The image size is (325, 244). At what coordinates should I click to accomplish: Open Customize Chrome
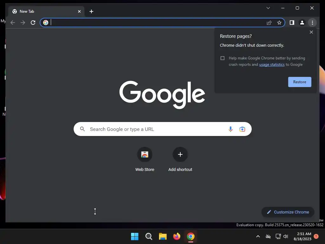288,212
